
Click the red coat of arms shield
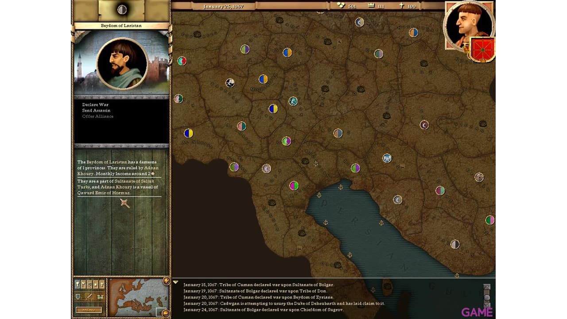(x=483, y=50)
